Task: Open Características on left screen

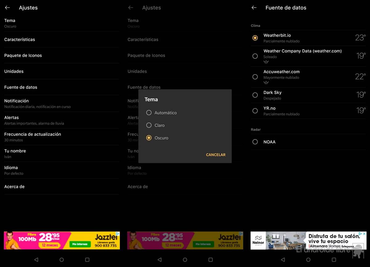Action: click(62, 39)
